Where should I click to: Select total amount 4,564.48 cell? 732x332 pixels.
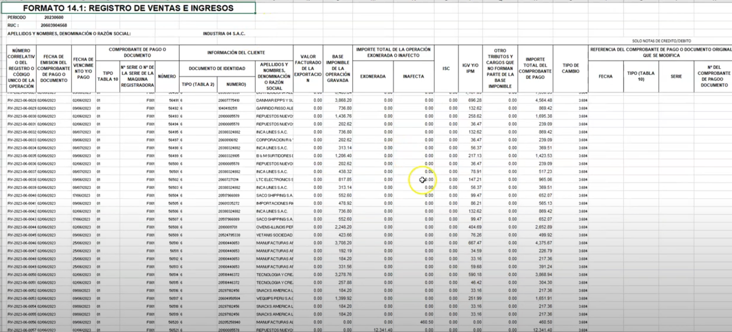[535, 100]
